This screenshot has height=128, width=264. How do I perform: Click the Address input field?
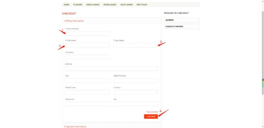click(x=111, y=69)
